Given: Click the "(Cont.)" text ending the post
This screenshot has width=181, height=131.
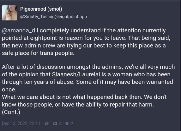Looking at the screenshot, I should tap(11, 112).
